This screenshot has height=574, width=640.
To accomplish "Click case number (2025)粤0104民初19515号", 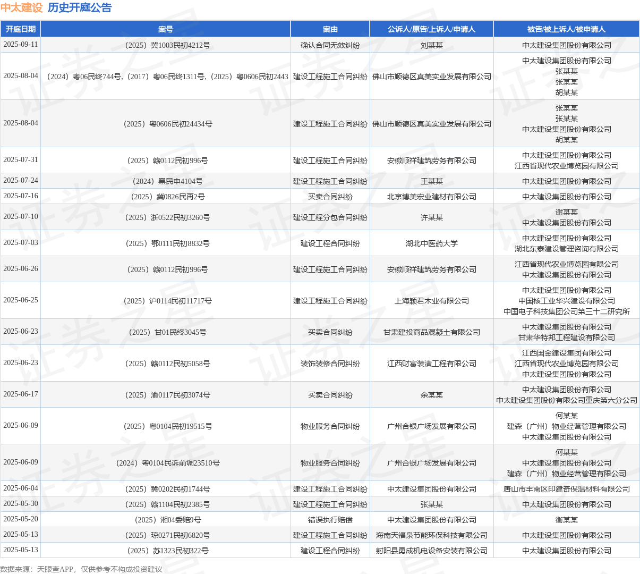I will (x=166, y=426).
